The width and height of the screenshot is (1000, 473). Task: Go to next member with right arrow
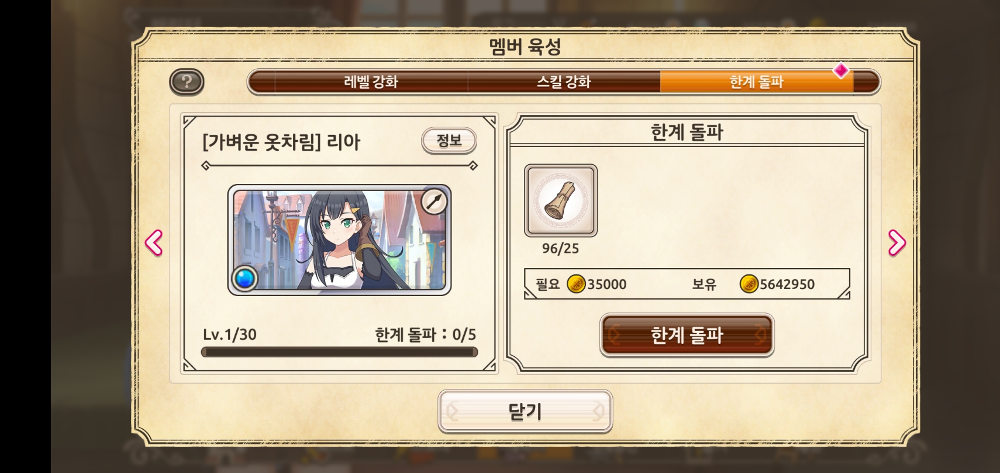click(x=896, y=243)
